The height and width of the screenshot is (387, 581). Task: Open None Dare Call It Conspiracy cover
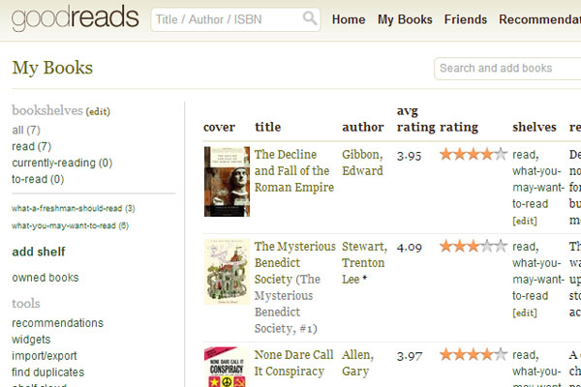click(x=227, y=367)
